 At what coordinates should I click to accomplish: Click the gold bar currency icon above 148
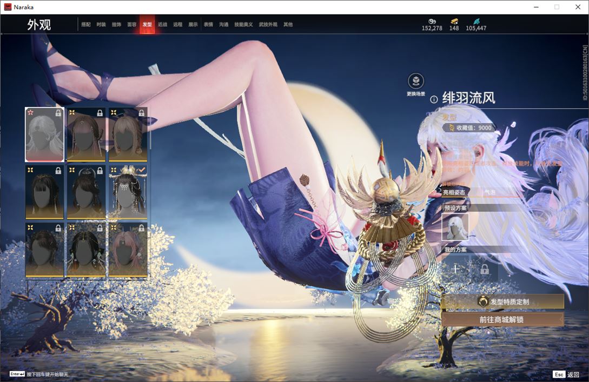click(454, 21)
